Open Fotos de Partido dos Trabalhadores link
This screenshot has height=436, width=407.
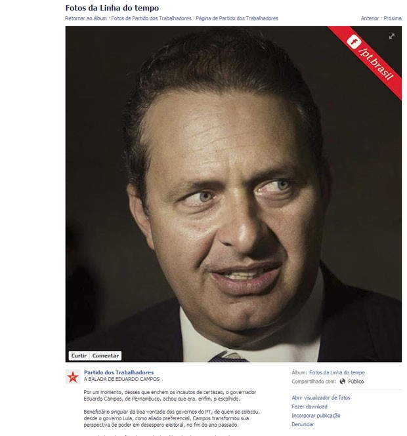click(151, 18)
